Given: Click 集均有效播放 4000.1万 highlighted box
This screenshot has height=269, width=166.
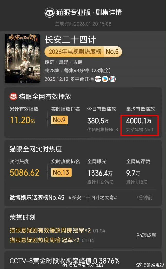Looking at the screenshot, I should (139, 126).
